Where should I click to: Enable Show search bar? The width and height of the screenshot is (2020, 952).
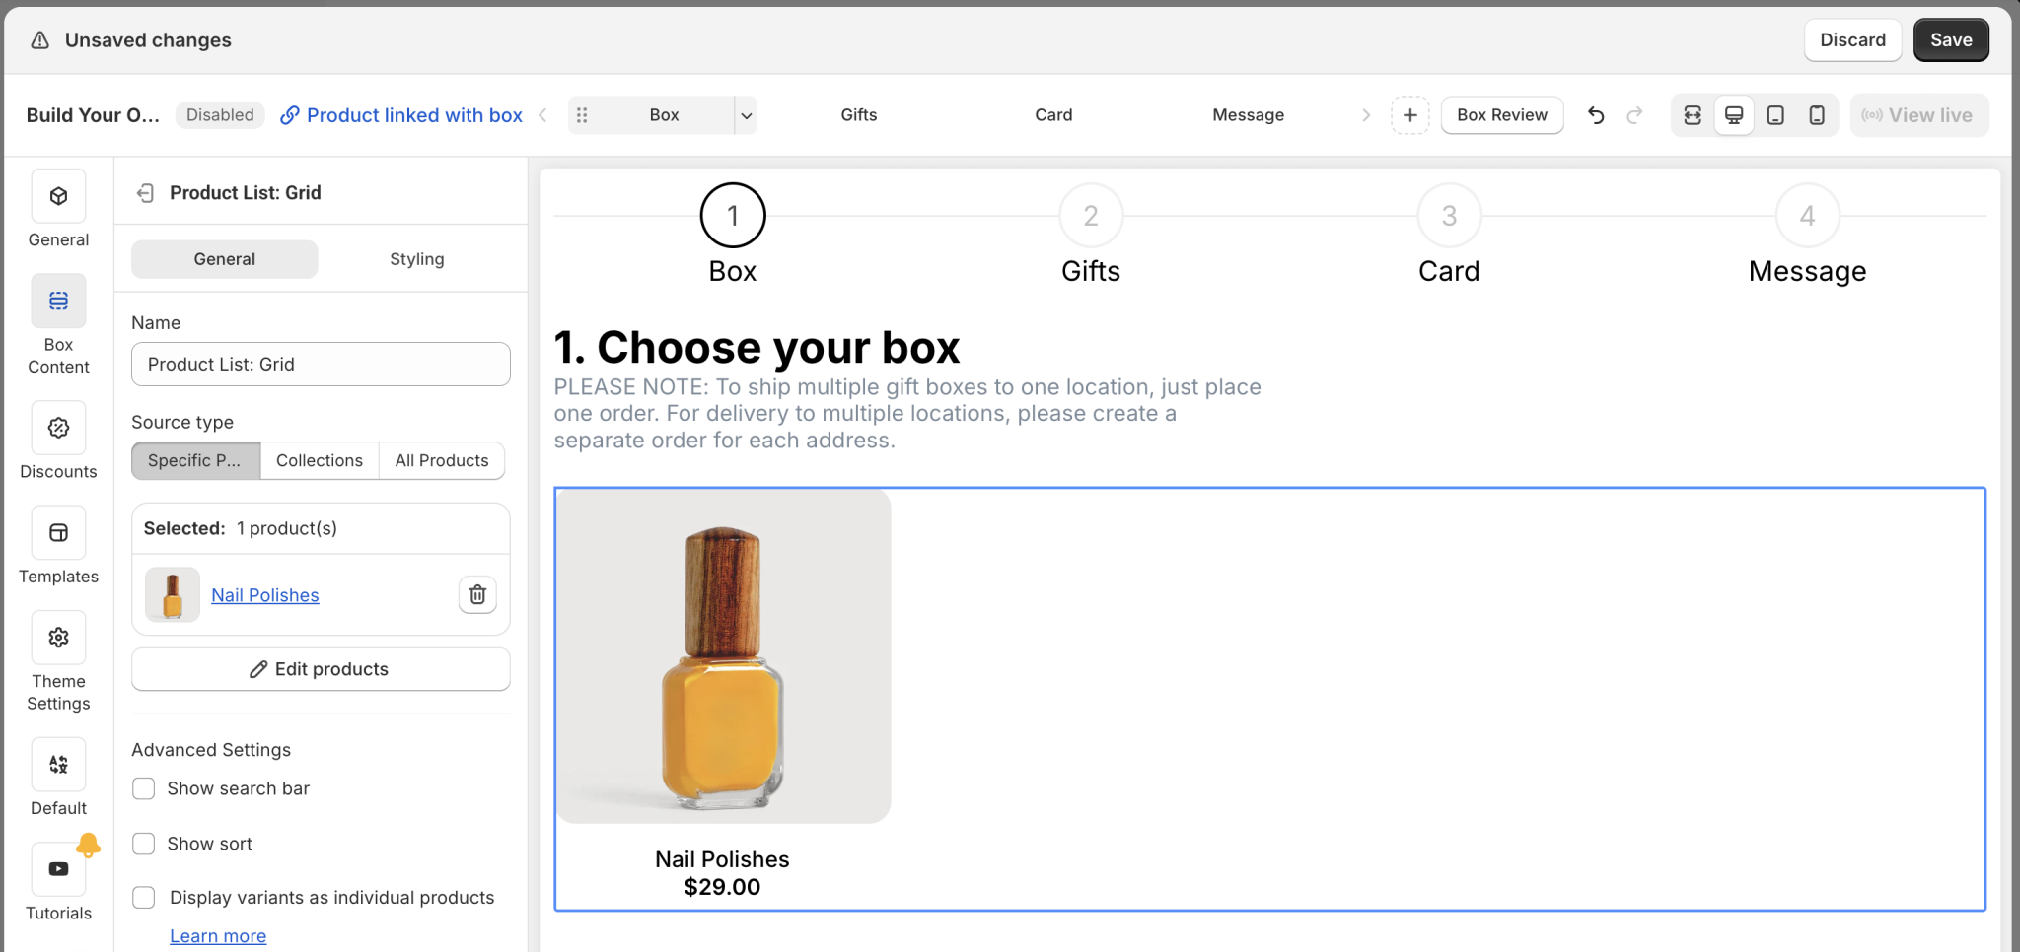pyautogui.click(x=143, y=788)
